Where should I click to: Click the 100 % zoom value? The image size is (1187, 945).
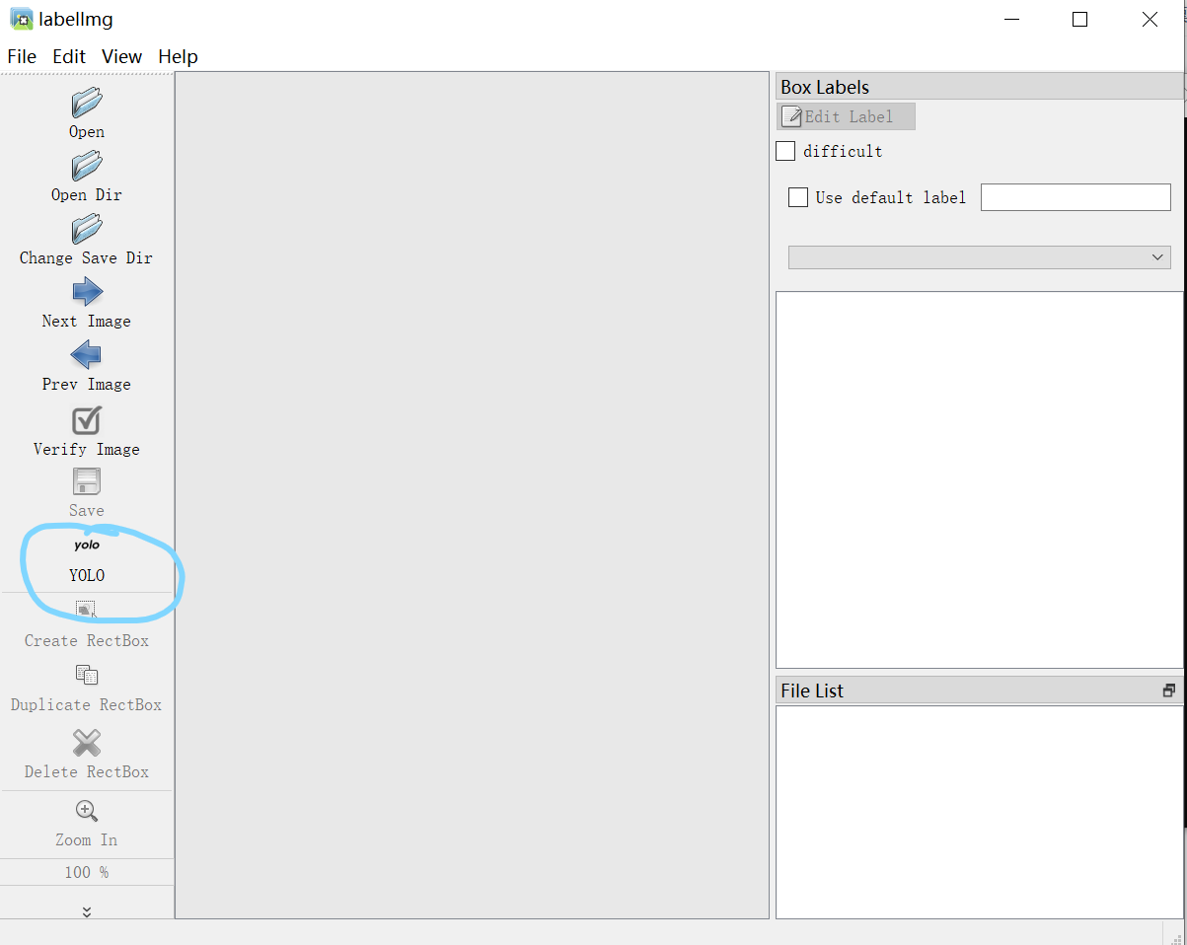(87, 872)
